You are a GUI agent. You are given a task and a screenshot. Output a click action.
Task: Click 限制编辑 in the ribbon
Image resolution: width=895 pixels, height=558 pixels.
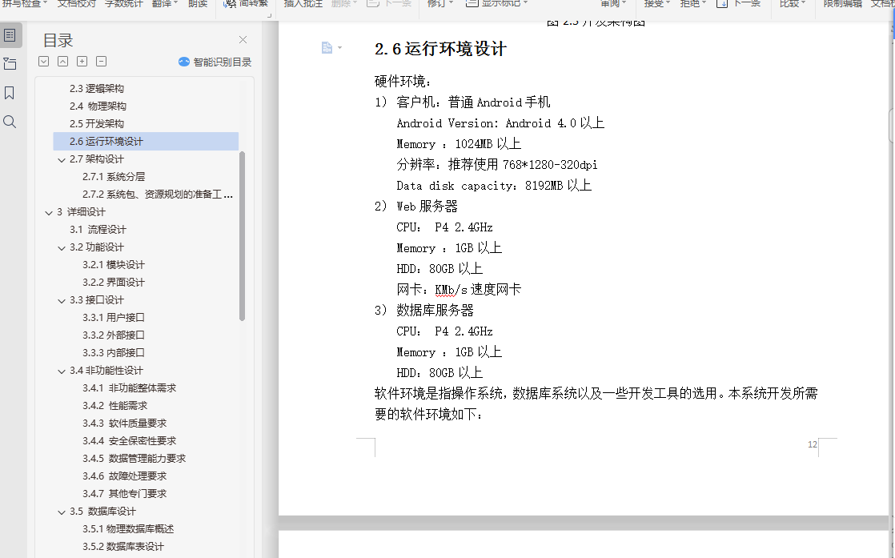[x=842, y=3]
